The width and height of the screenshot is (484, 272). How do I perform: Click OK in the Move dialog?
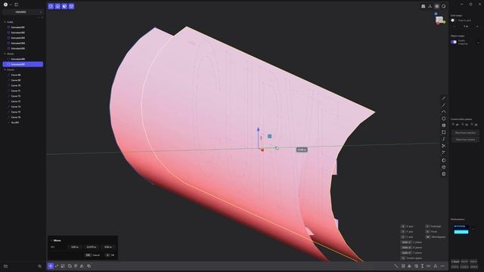point(110,255)
